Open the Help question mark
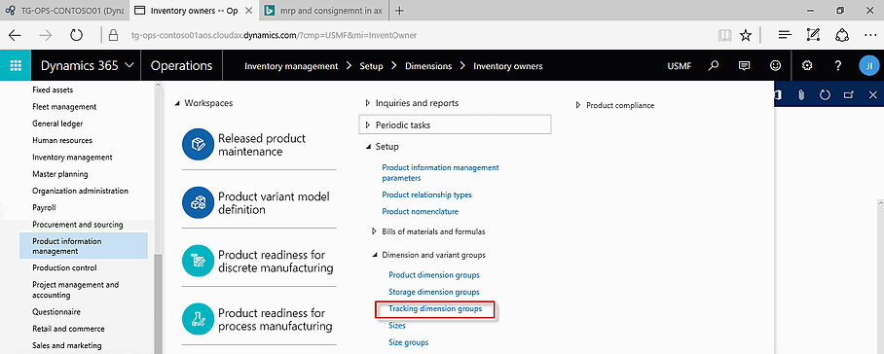Image resolution: width=884 pixels, height=354 pixels. pos(838,66)
